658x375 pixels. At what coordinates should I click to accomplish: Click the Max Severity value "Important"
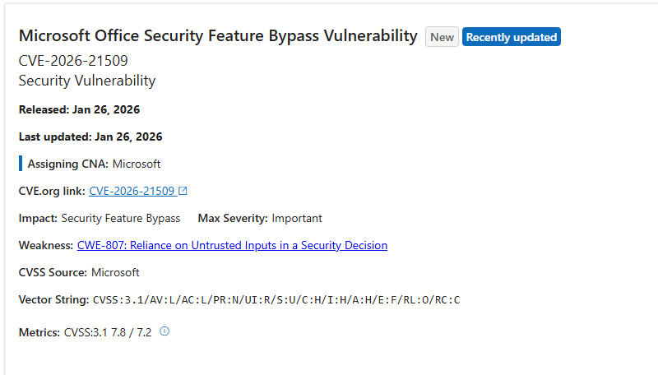pos(297,218)
